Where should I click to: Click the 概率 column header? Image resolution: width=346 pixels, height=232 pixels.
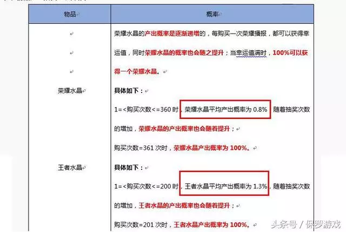pos(212,15)
